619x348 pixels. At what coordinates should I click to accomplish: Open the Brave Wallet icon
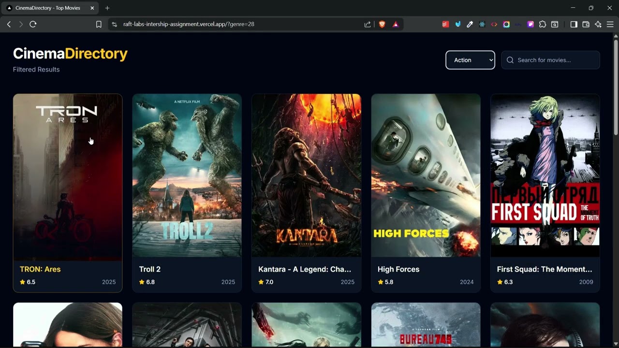pyautogui.click(x=586, y=24)
